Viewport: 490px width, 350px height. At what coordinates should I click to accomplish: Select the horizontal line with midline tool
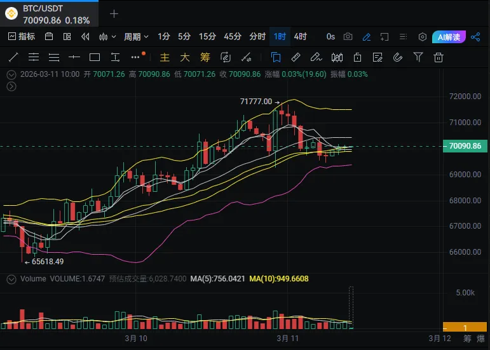pyautogui.click(x=34, y=57)
